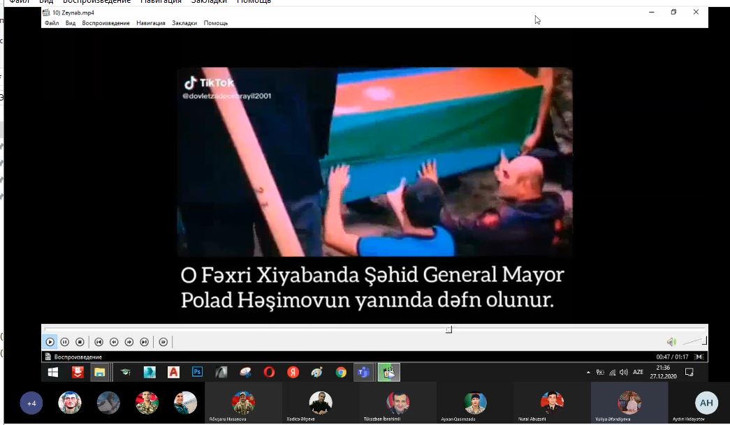Click the clock showing 21:36 27.12.2020
This screenshot has width=730, height=425.
[x=664, y=372]
